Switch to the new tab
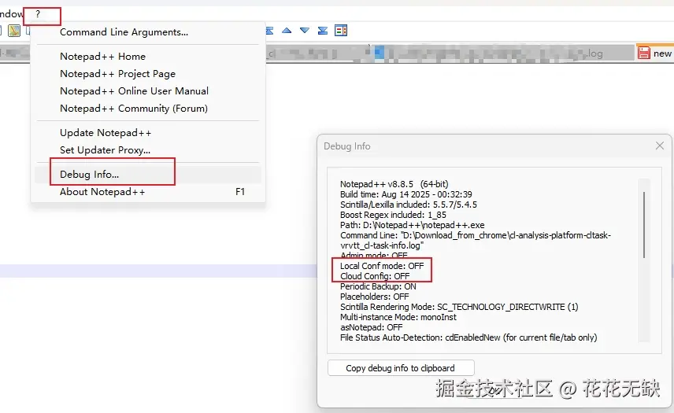 pos(655,53)
